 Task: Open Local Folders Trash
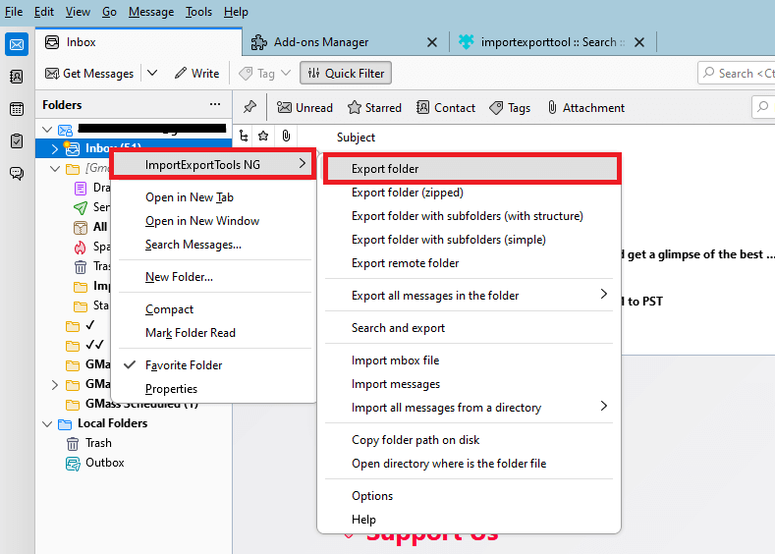coord(89,443)
